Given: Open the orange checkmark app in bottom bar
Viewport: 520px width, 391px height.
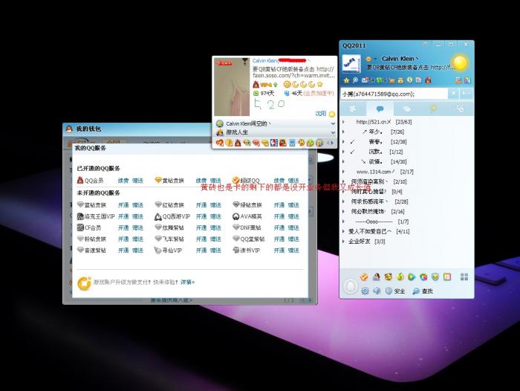Looking at the screenshot, I should [x=364, y=277].
